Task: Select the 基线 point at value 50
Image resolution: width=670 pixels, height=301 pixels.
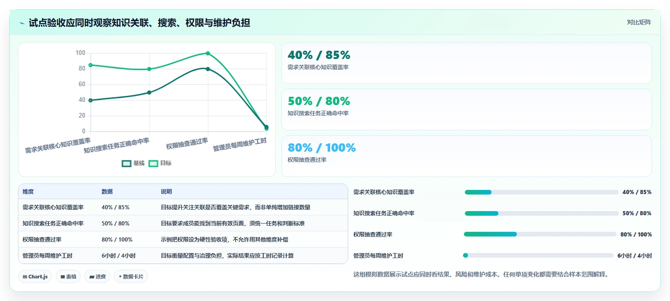Action: point(149,92)
